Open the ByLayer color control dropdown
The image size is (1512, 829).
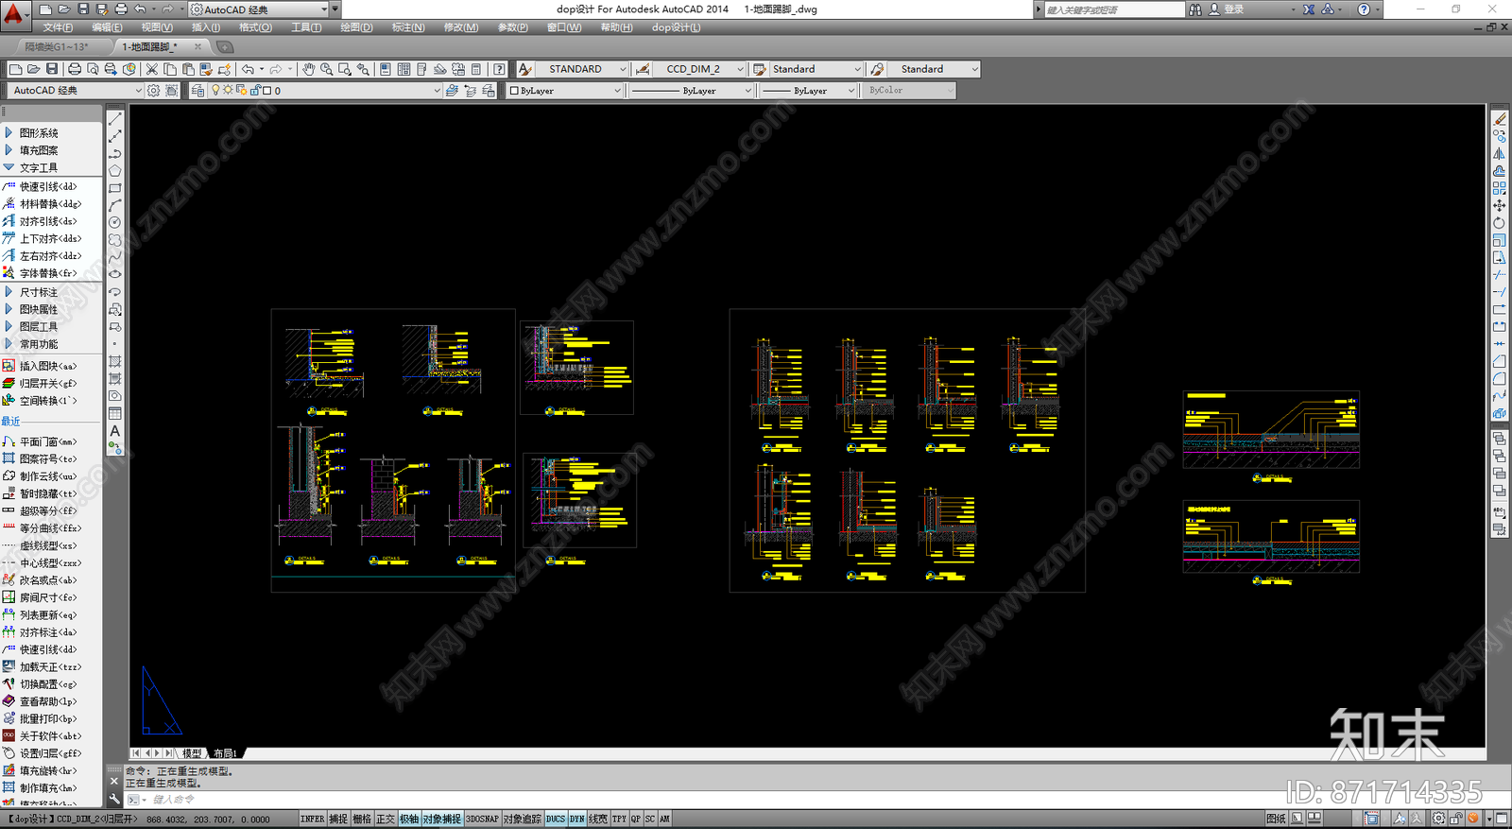[x=565, y=91]
